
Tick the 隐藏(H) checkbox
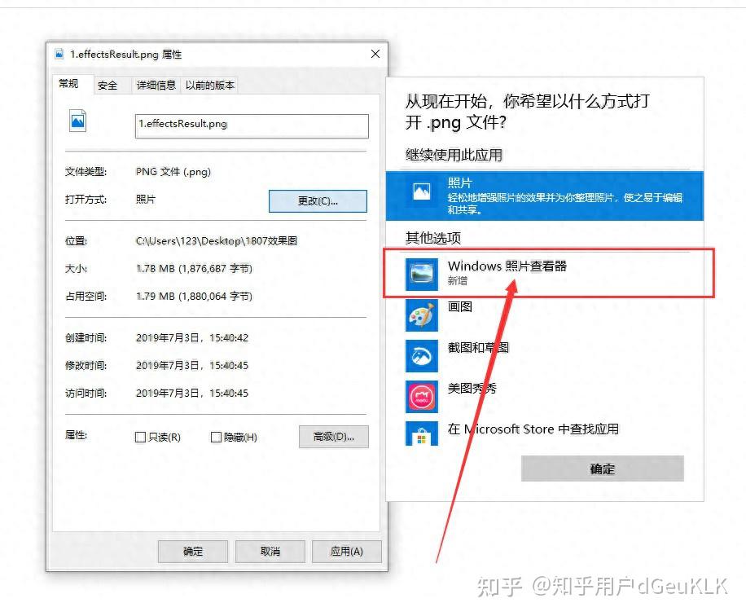coord(216,437)
